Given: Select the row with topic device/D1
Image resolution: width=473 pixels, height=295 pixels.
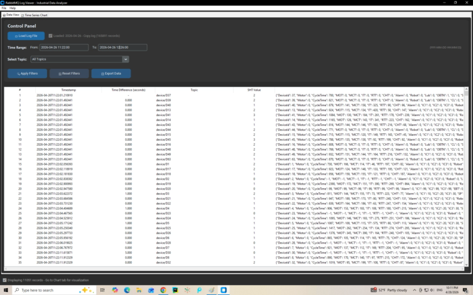Looking at the screenshot, I should pyautogui.click(x=234, y=164).
